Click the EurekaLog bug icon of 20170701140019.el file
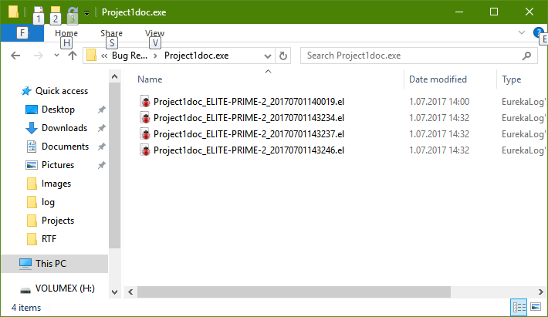Image resolution: width=548 pixels, height=317 pixels. pyautogui.click(x=145, y=102)
